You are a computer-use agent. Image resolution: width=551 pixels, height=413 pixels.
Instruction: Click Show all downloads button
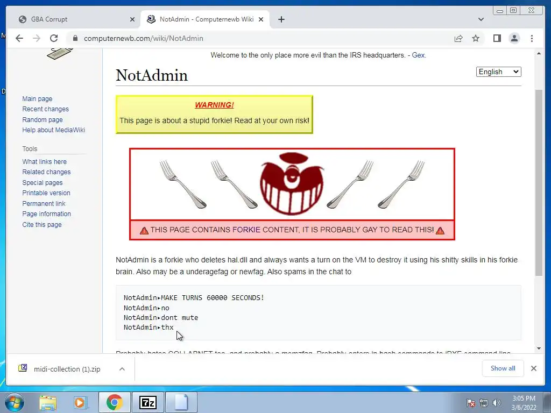503,368
